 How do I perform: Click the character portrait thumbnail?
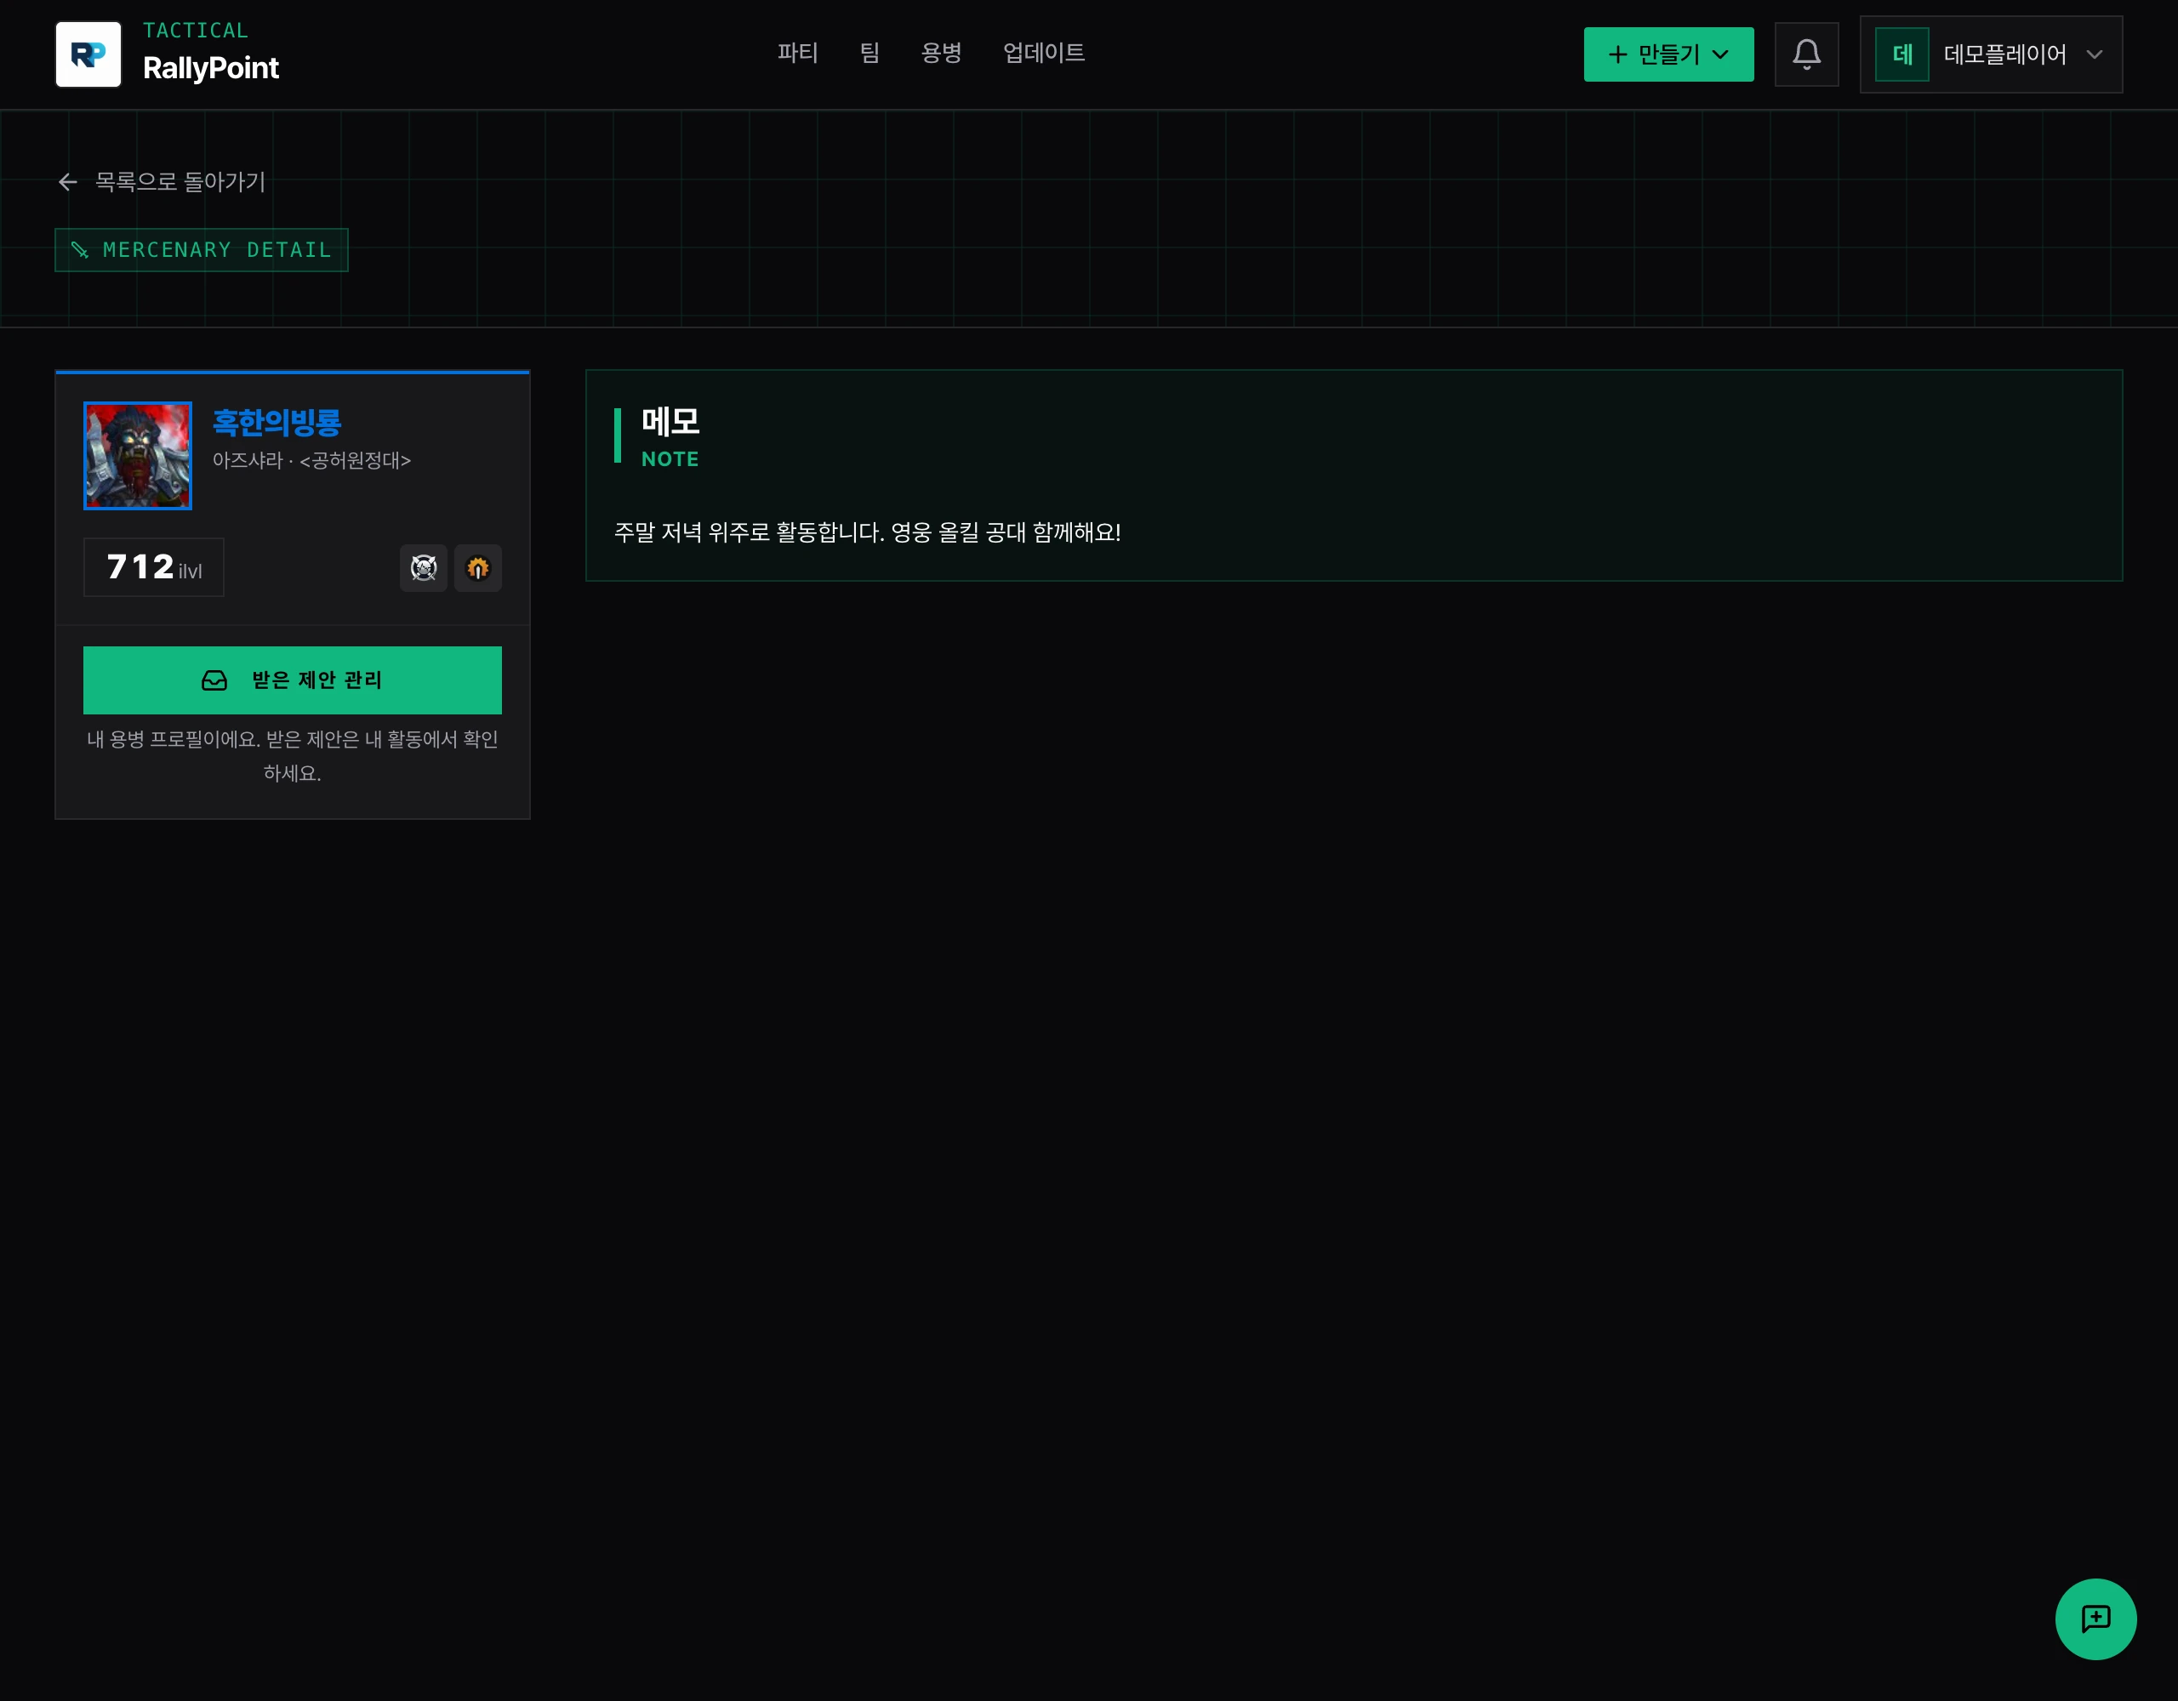(138, 456)
